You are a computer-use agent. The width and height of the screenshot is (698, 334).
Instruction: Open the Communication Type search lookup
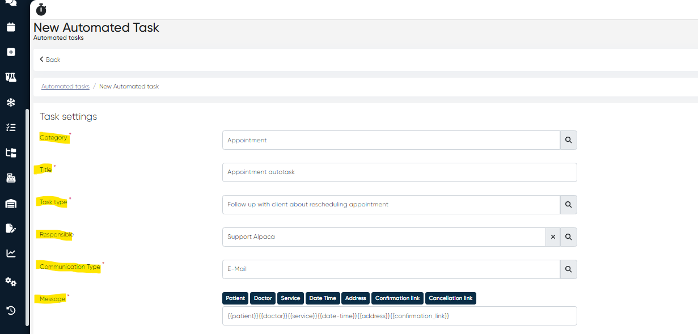pyautogui.click(x=568, y=269)
